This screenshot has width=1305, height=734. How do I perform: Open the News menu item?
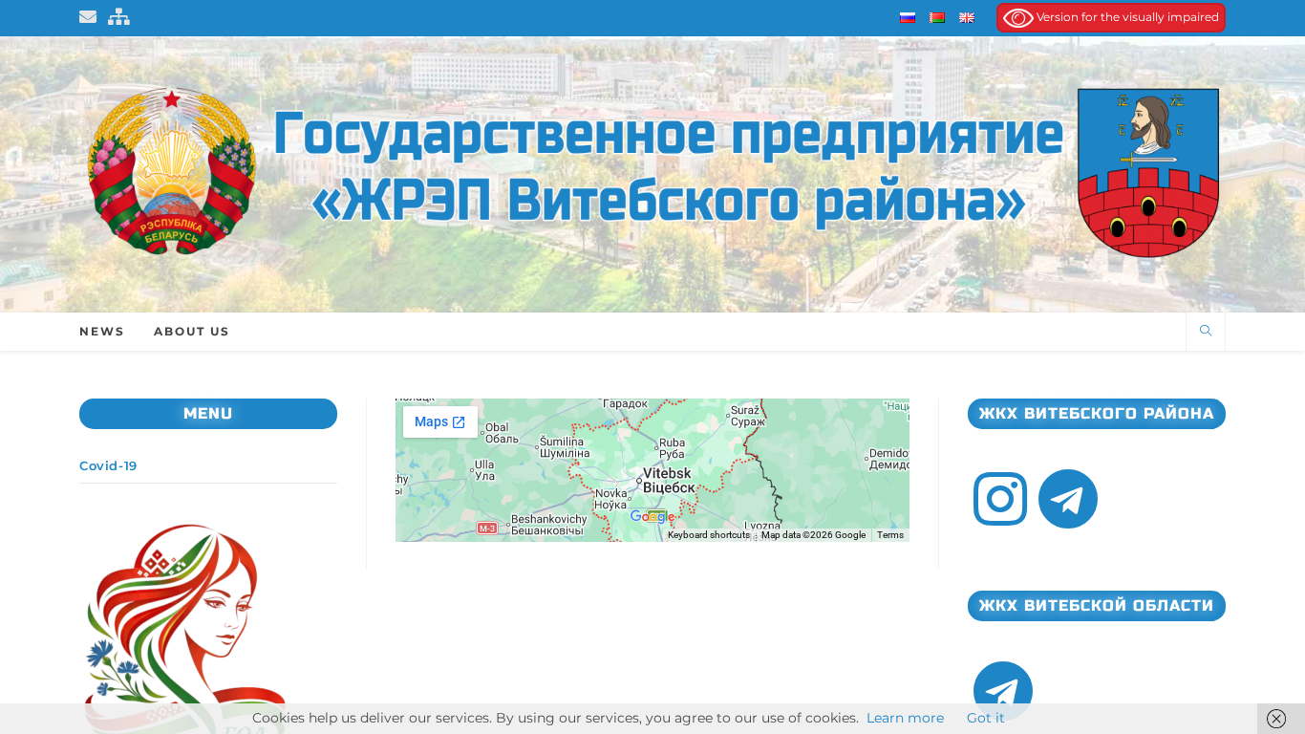point(101,332)
